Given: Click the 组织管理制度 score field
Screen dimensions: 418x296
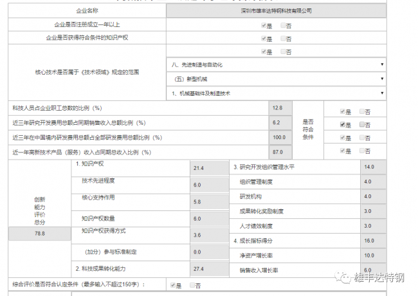Looking at the screenshot, I should [x=373, y=181].
